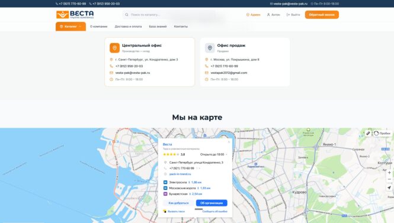
Task: Click the orange pin icon of Центральный офис
Action: 114,48
